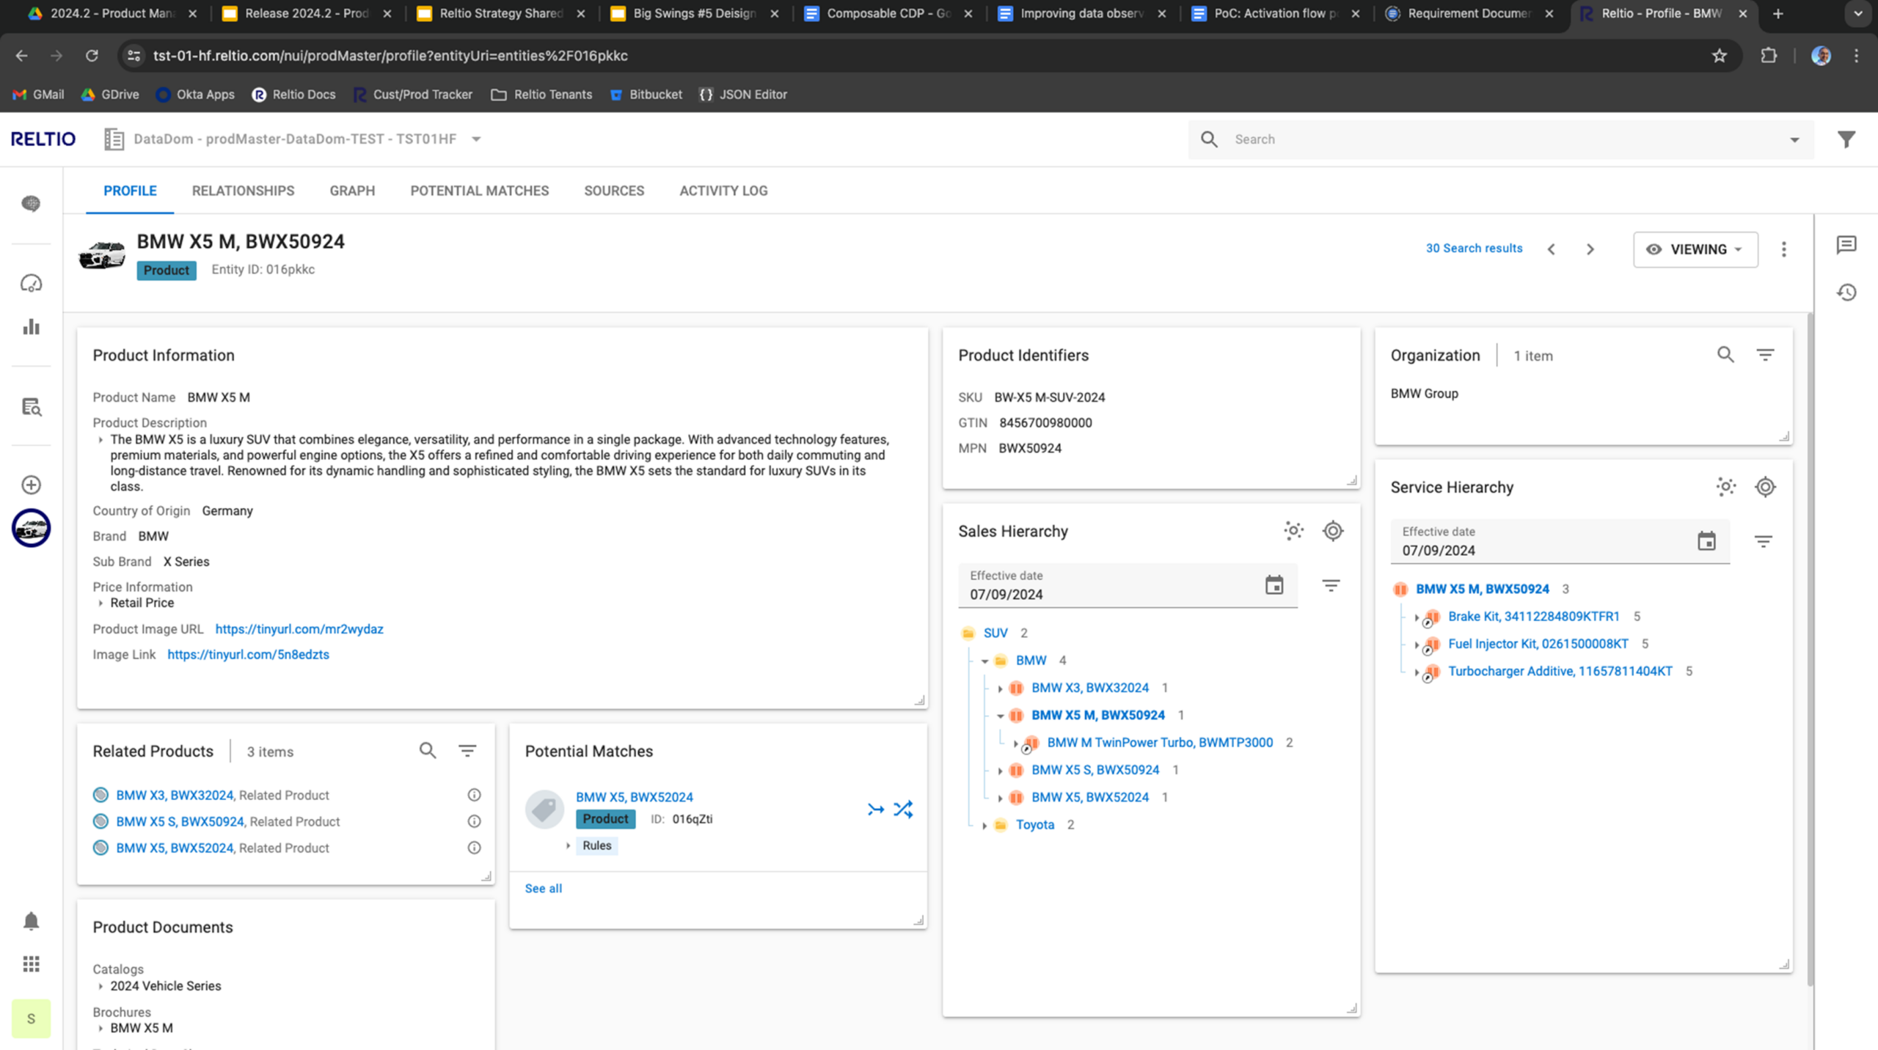
Task: Open the ACTIVITY LOG tab
Action: point(723,191)
